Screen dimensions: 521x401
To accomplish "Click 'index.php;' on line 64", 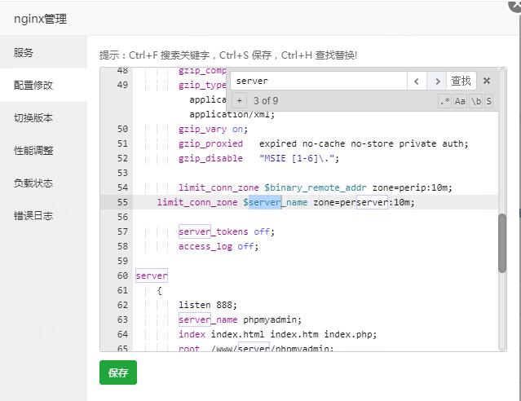I will pyautogui.click(x=351, y=334).
